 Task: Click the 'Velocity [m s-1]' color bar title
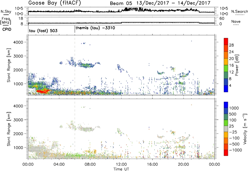click(245, 129)
